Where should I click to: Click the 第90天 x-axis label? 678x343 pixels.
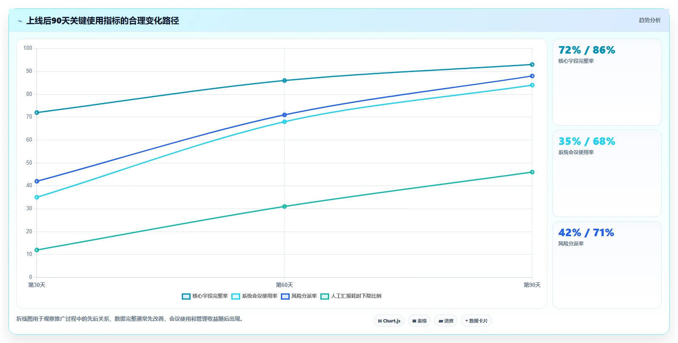[x=532, y=285]
